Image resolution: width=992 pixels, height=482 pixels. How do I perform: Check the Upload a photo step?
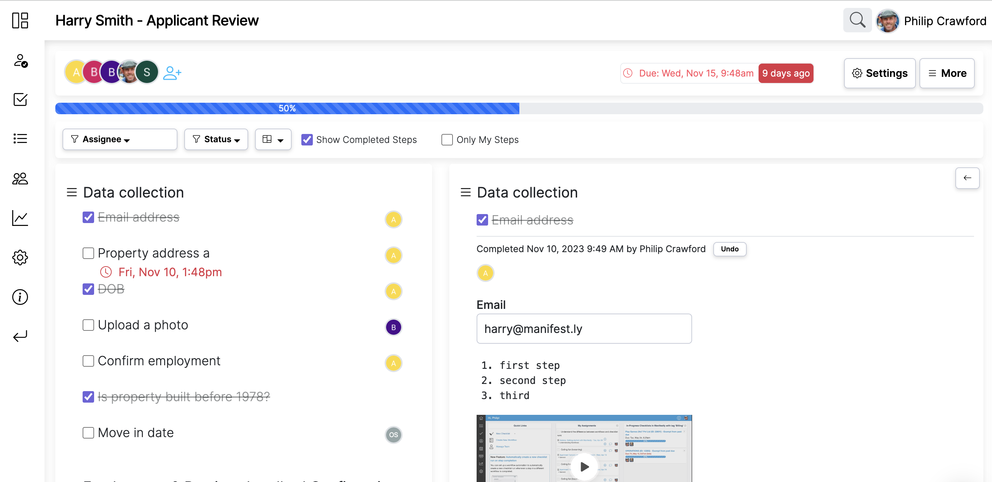click(x=88, y=325)
